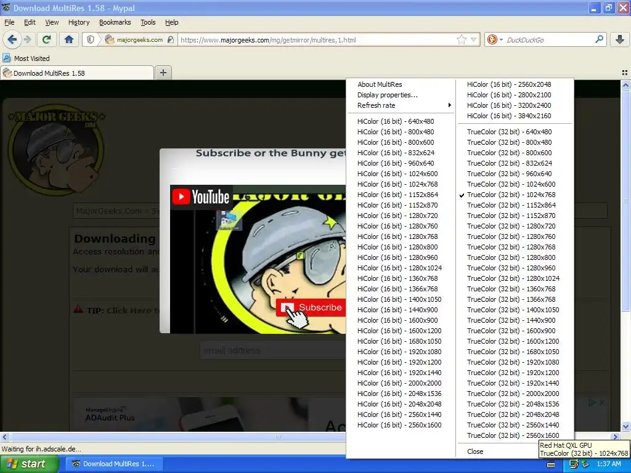Click the MajorGeeks mascot logo
This screenshot has width=631, height=473.
56,150
